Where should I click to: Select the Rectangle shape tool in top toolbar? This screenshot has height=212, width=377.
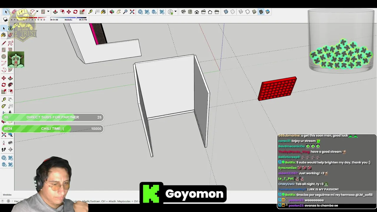coord(43,12)
